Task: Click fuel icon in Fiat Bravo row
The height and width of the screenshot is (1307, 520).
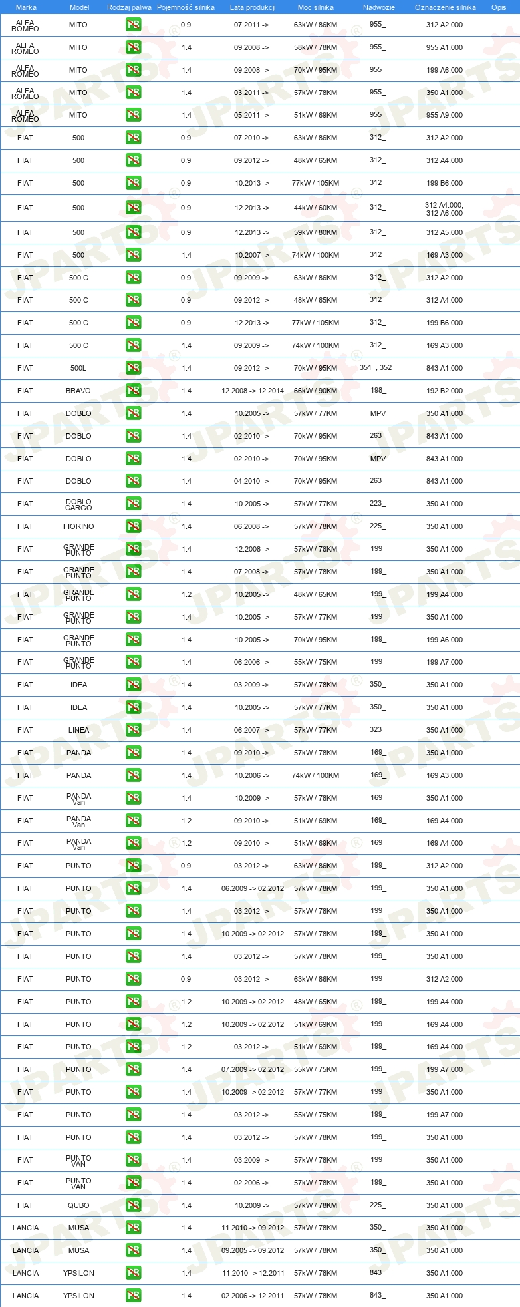Action: pos(133,391)
